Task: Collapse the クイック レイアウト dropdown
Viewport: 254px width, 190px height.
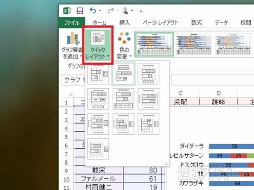Action: [x=98, y=45]
